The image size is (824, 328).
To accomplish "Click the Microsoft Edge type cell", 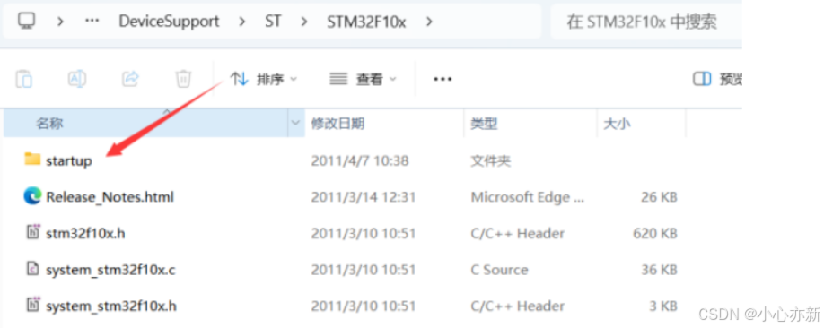I will (527, 197).
